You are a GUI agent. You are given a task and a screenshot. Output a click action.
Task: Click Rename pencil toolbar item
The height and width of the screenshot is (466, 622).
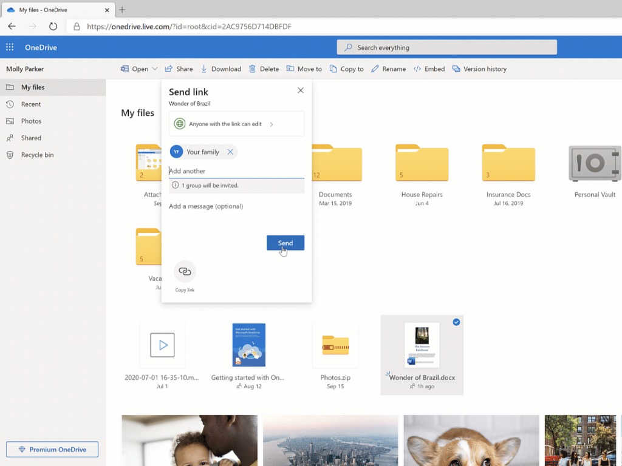click(x=388, y=69)
